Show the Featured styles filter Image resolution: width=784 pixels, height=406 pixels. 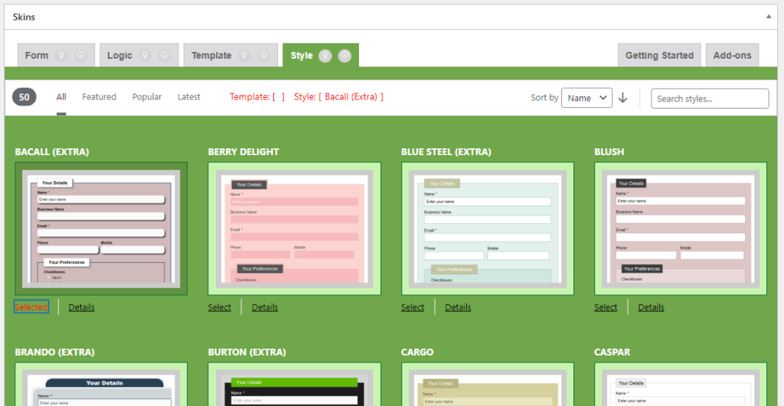[x=99, y=97]
